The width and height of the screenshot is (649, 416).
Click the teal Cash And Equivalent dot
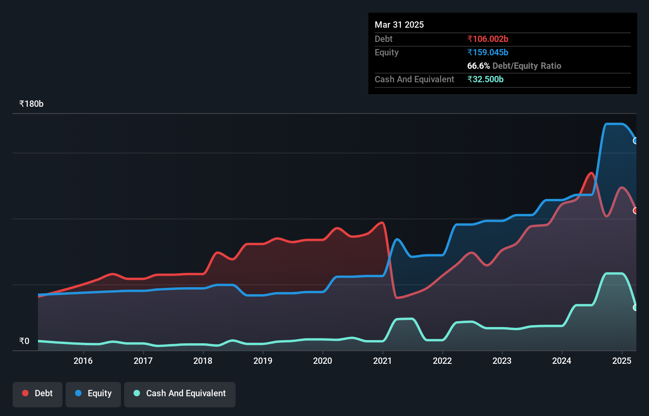137,393
